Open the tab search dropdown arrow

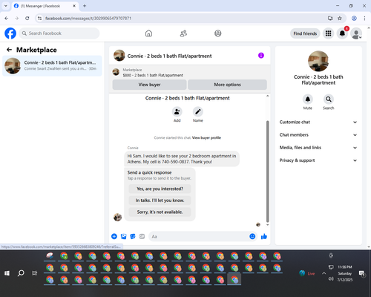pos(6,6)
